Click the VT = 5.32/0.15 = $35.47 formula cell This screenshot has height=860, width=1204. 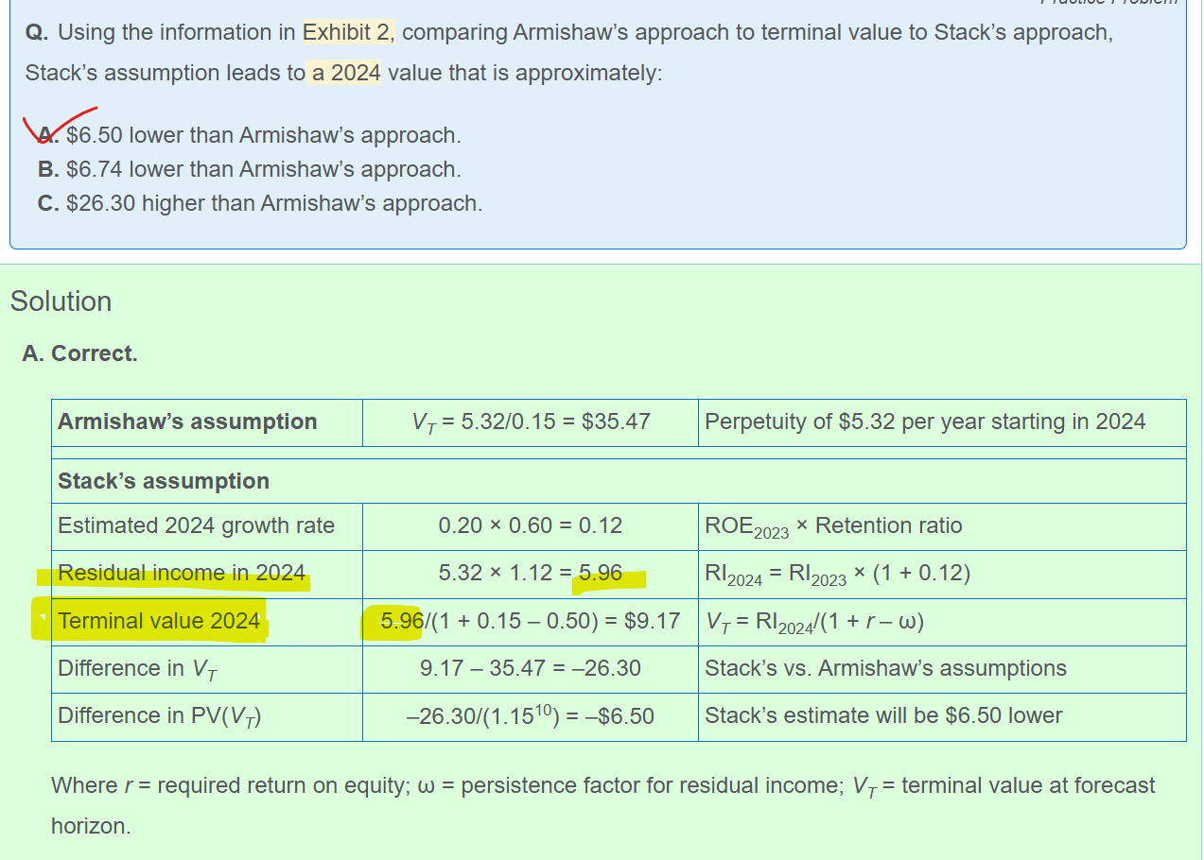[x=531, y=421]
